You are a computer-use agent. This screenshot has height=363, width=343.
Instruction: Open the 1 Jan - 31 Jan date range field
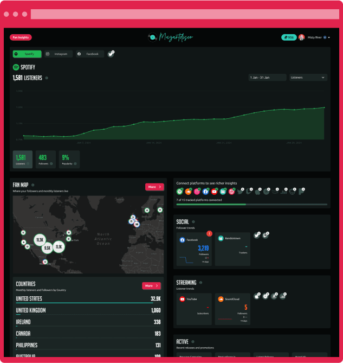[x=267, y=78]
